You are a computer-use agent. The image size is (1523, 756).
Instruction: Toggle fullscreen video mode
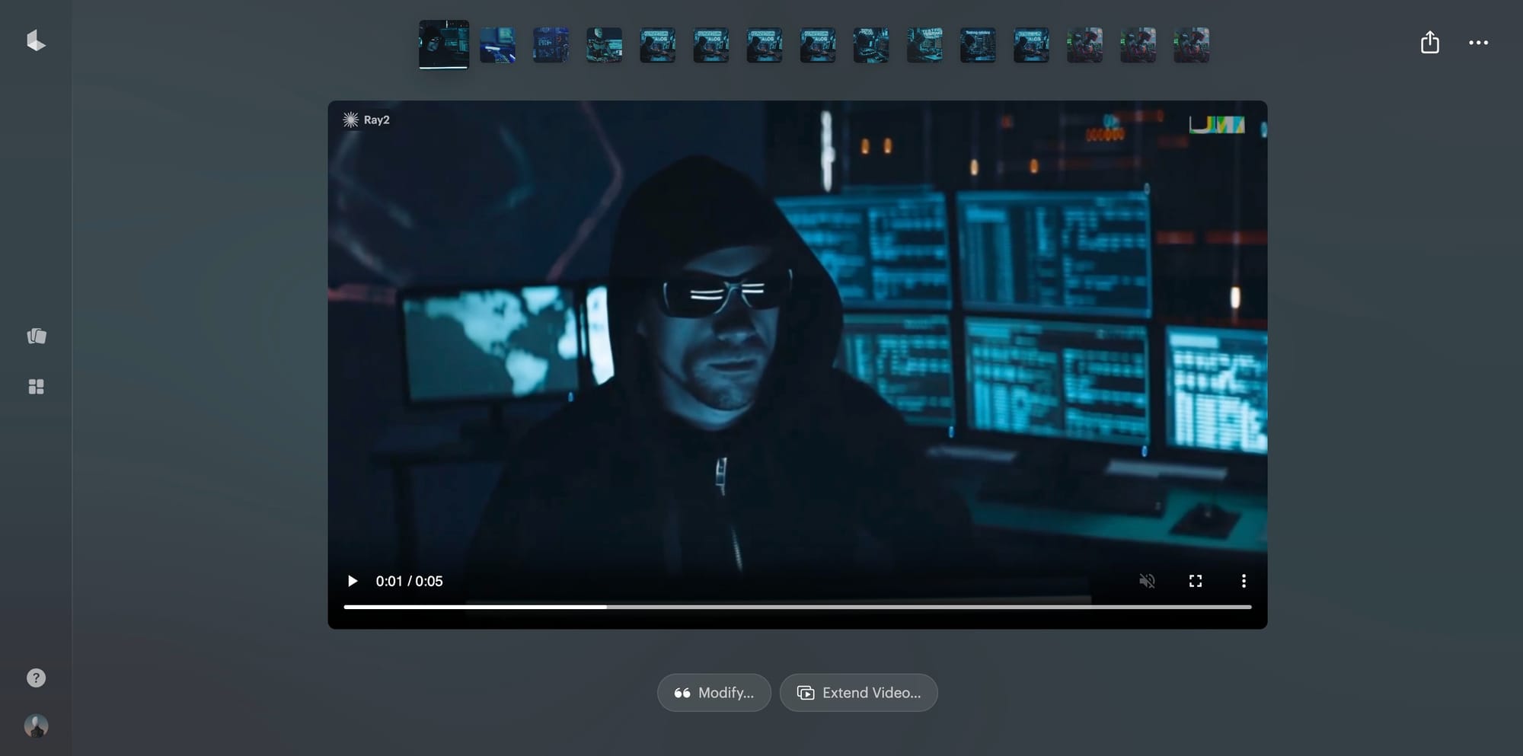pos(1196,581)
